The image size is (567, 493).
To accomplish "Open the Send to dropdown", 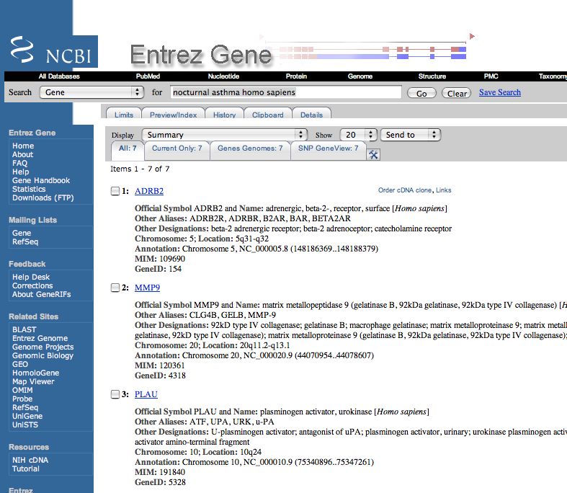I will (411, 135).
